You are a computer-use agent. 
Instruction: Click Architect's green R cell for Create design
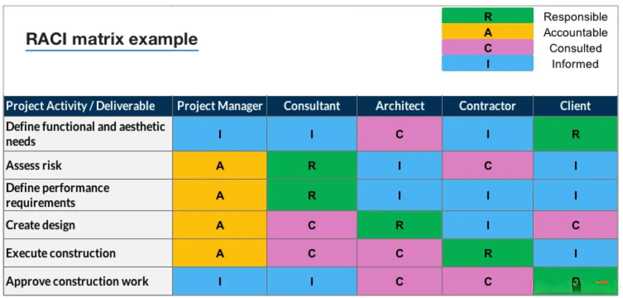point(400,225)
